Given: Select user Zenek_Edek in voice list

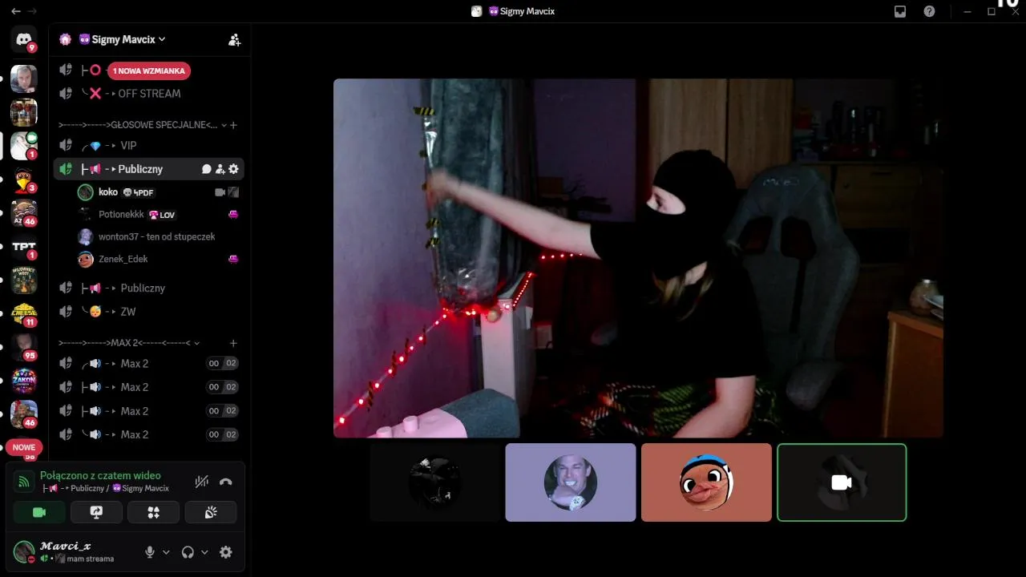Looking at the screenshot, I should 158,259.
